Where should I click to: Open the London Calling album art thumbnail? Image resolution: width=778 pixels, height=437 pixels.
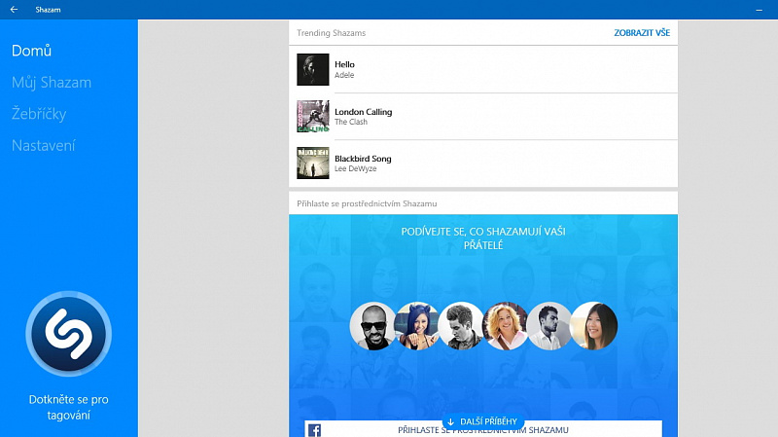[x=312, y=116]
